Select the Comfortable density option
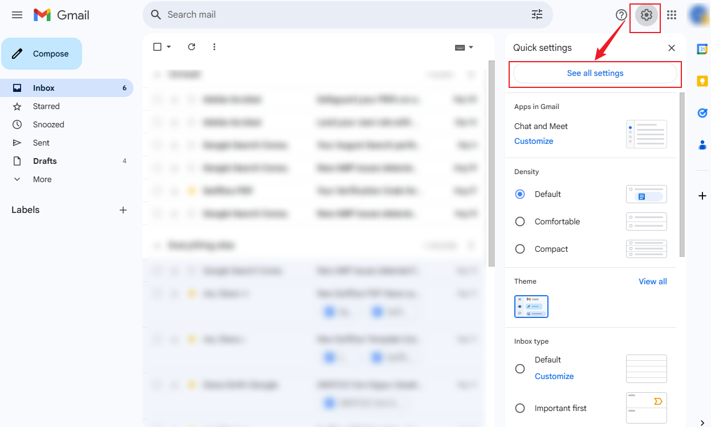 click(x=520, y=221)
